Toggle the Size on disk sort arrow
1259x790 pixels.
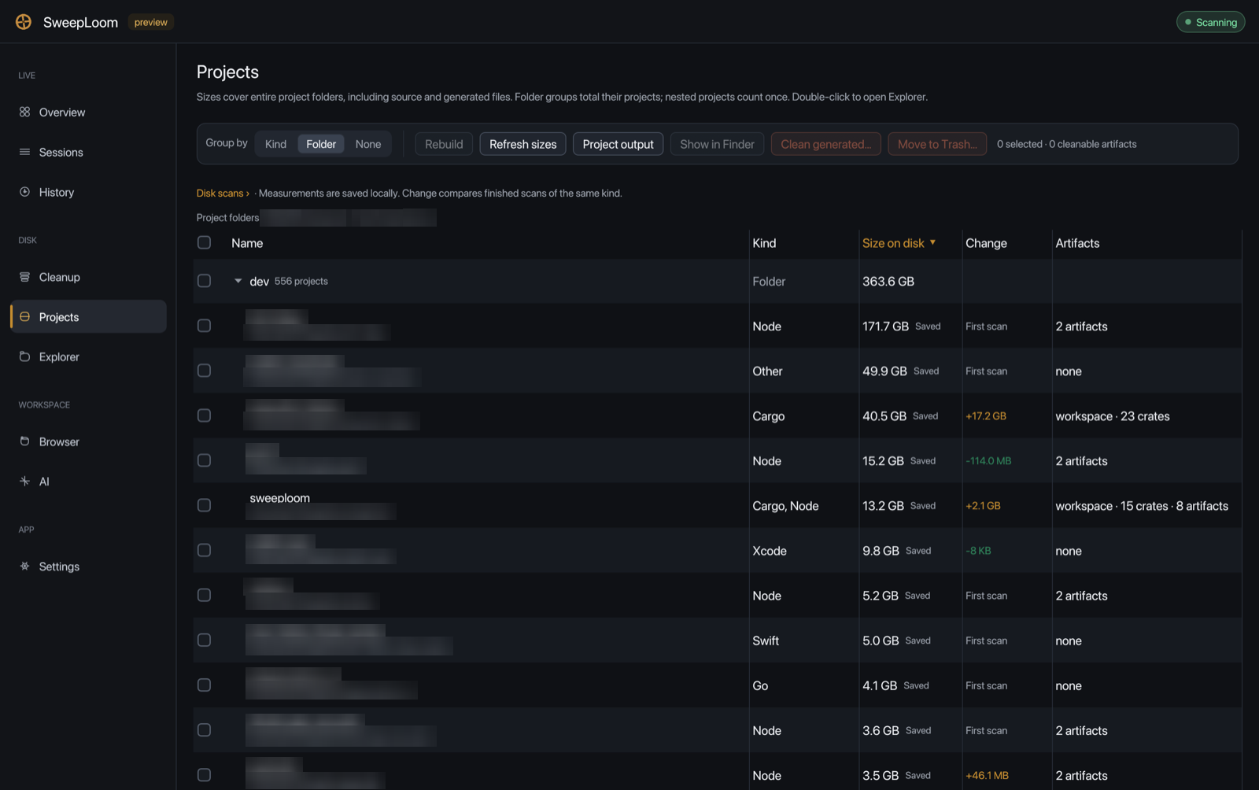coord(932,242)
